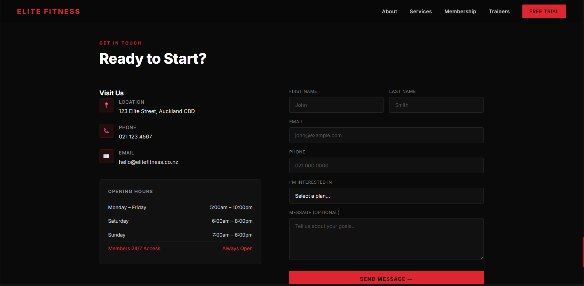584x286 pixels.
Task: Focus the First Name input field
Action: point(336,105)
